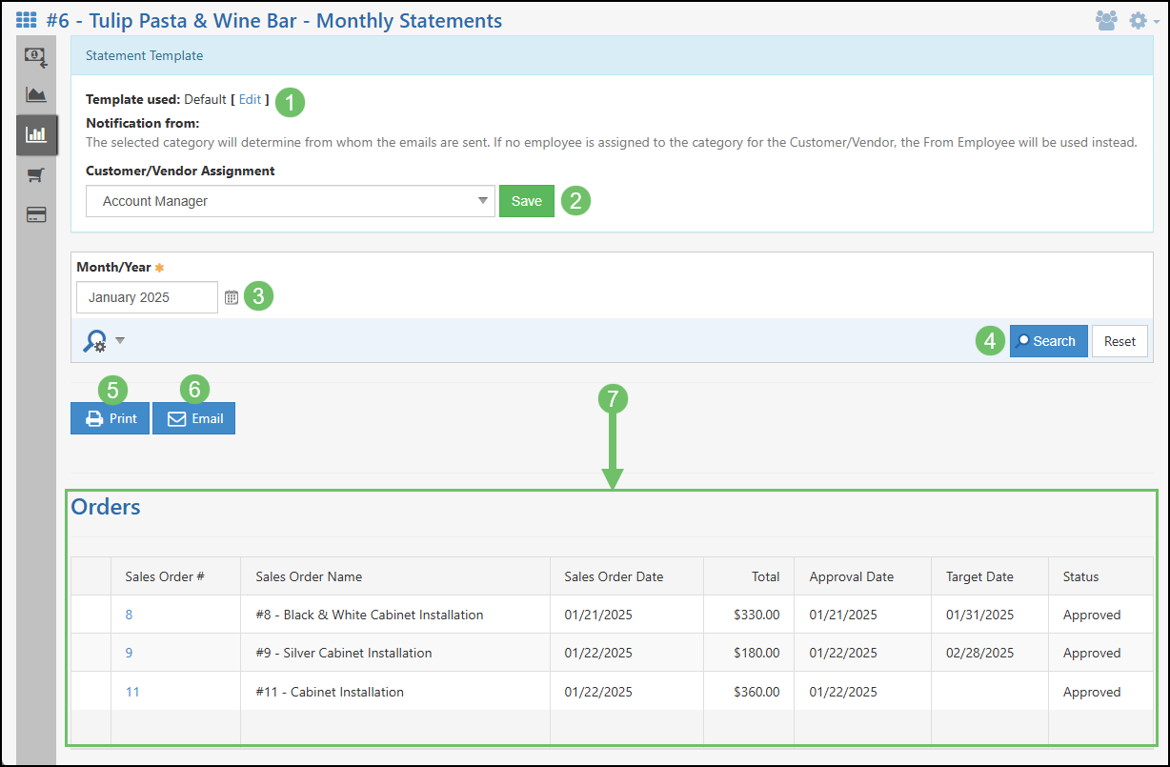Open sales order 8 link
1170x767 pixels.
point(129,615)
